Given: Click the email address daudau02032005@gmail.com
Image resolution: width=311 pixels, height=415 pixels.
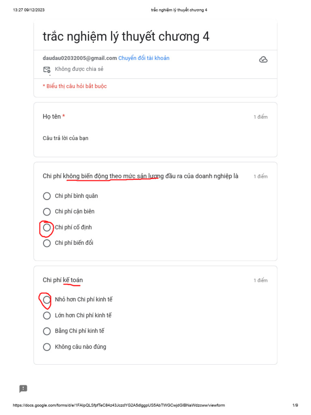Looking at the screenshot, I should [x=80, y=58].
